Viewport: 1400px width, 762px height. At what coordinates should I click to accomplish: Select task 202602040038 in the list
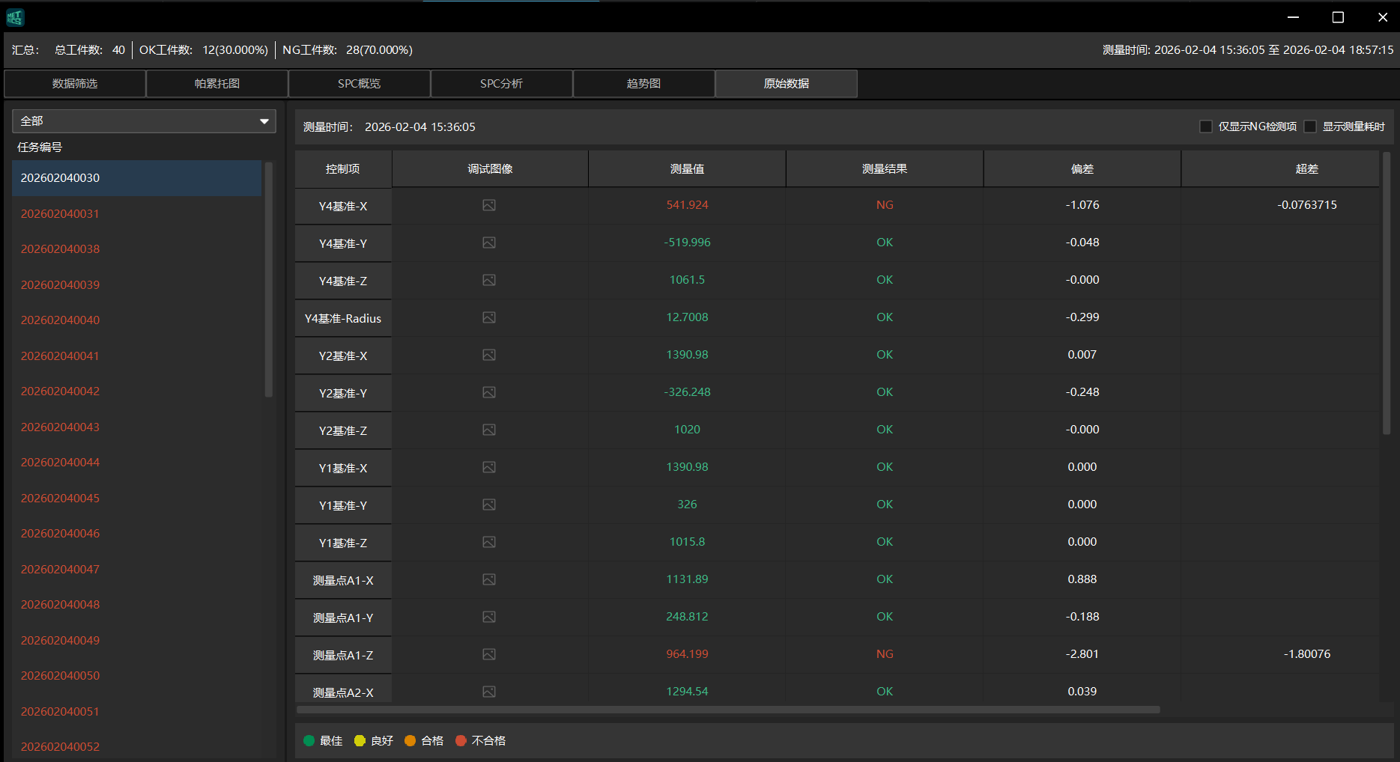(x=60, y=249)
